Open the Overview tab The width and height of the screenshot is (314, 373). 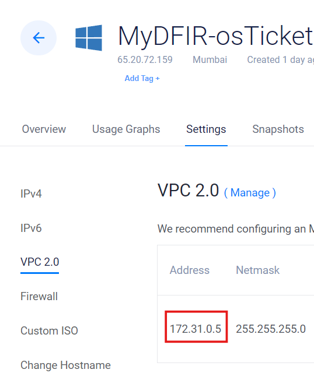[44, 129]
